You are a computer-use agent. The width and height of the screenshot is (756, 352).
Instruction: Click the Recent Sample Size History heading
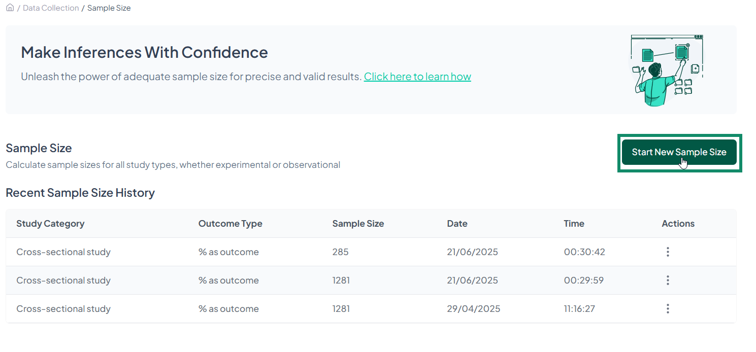tap(80, 193)
